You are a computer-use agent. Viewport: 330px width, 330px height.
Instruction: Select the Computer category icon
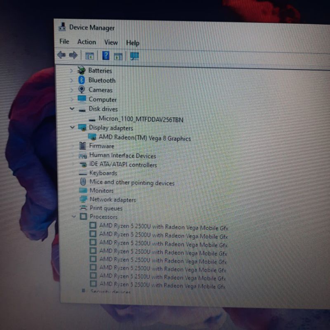82,99
